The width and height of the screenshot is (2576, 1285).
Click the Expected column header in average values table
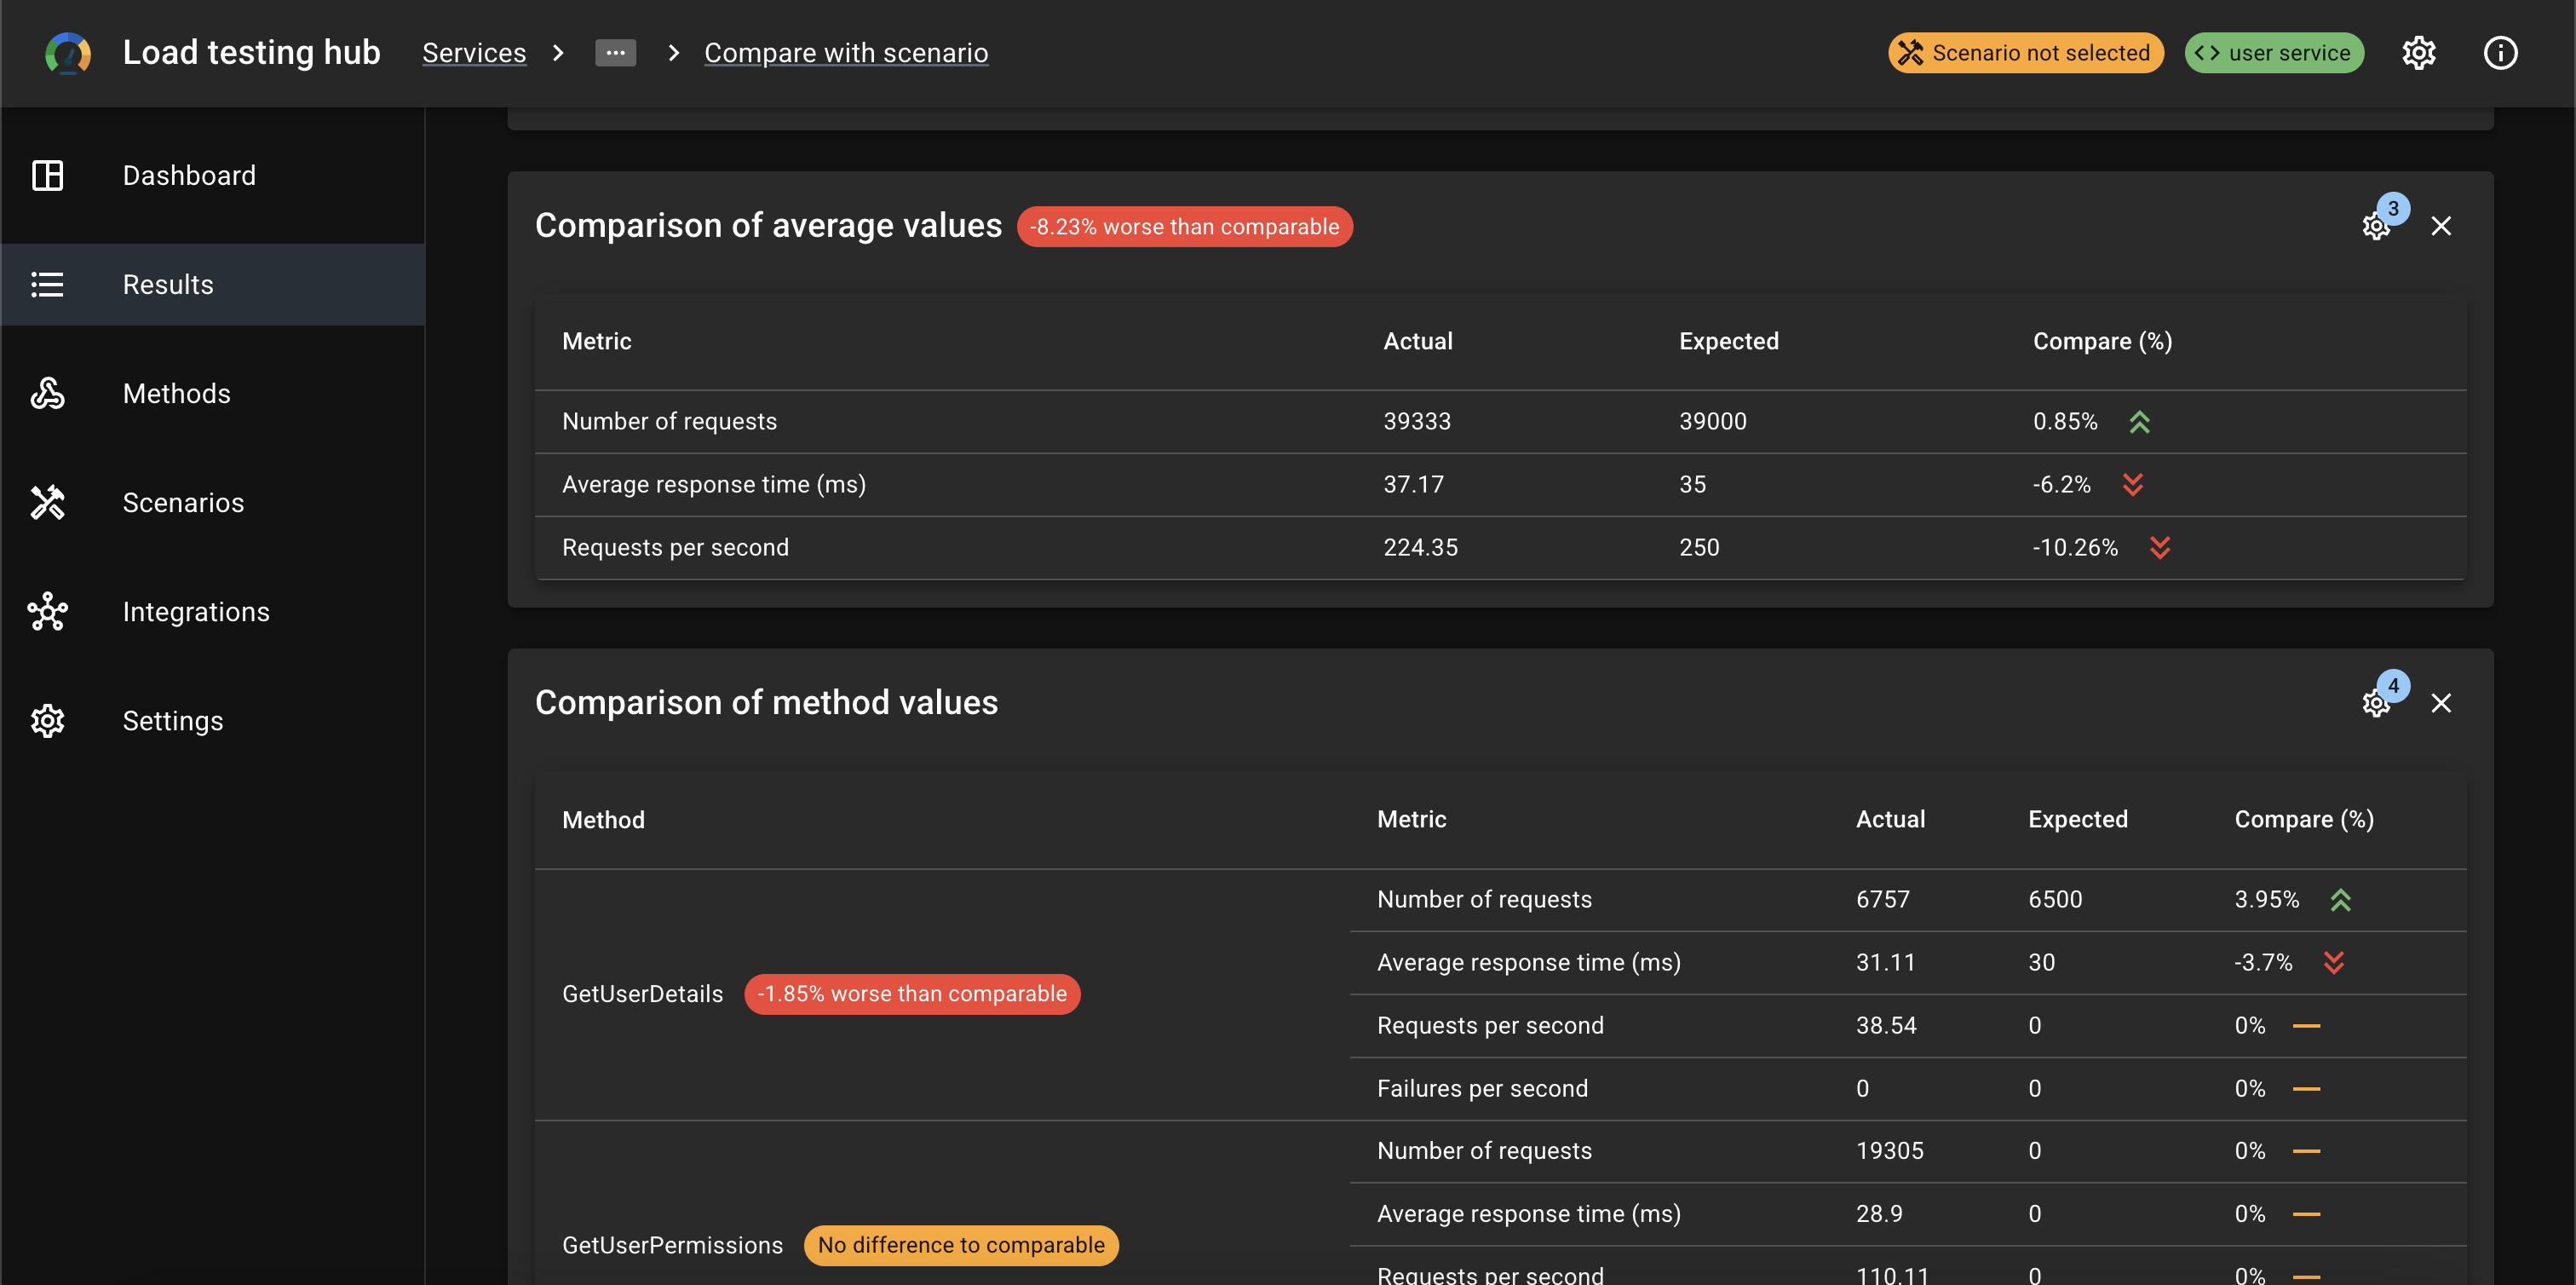(x=1729, y=341)
